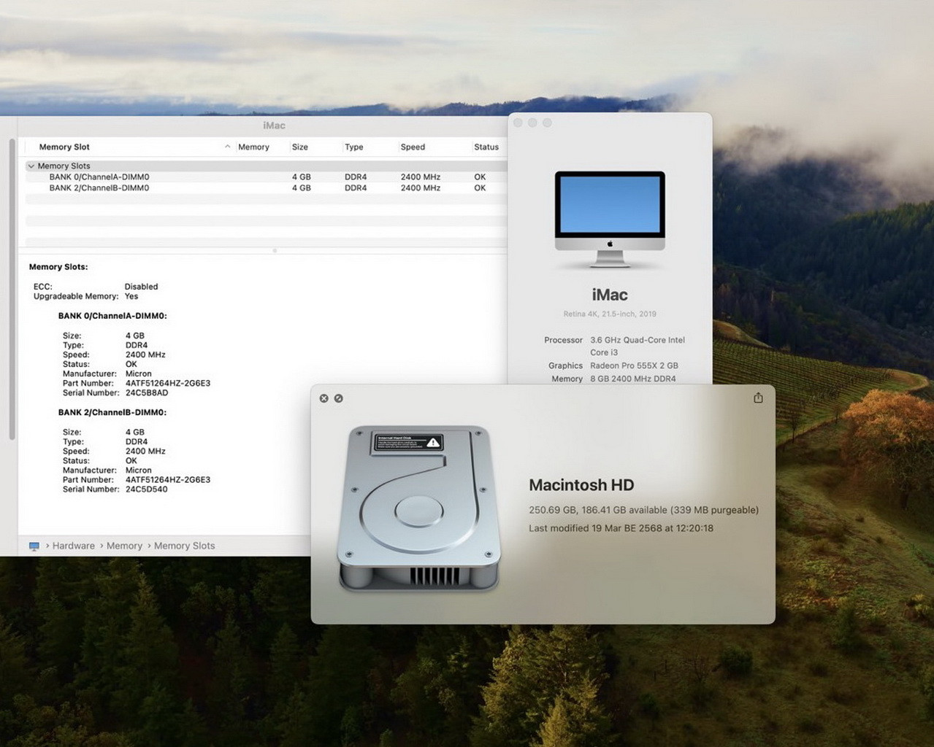The width and height of the screenshot is (934, 747).
Task: Click serial number 24C5B8AD
Action: pos(147,392)
